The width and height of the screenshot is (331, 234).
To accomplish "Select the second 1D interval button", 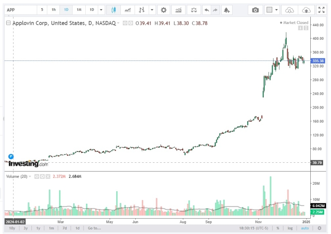I will pos(91,10).
